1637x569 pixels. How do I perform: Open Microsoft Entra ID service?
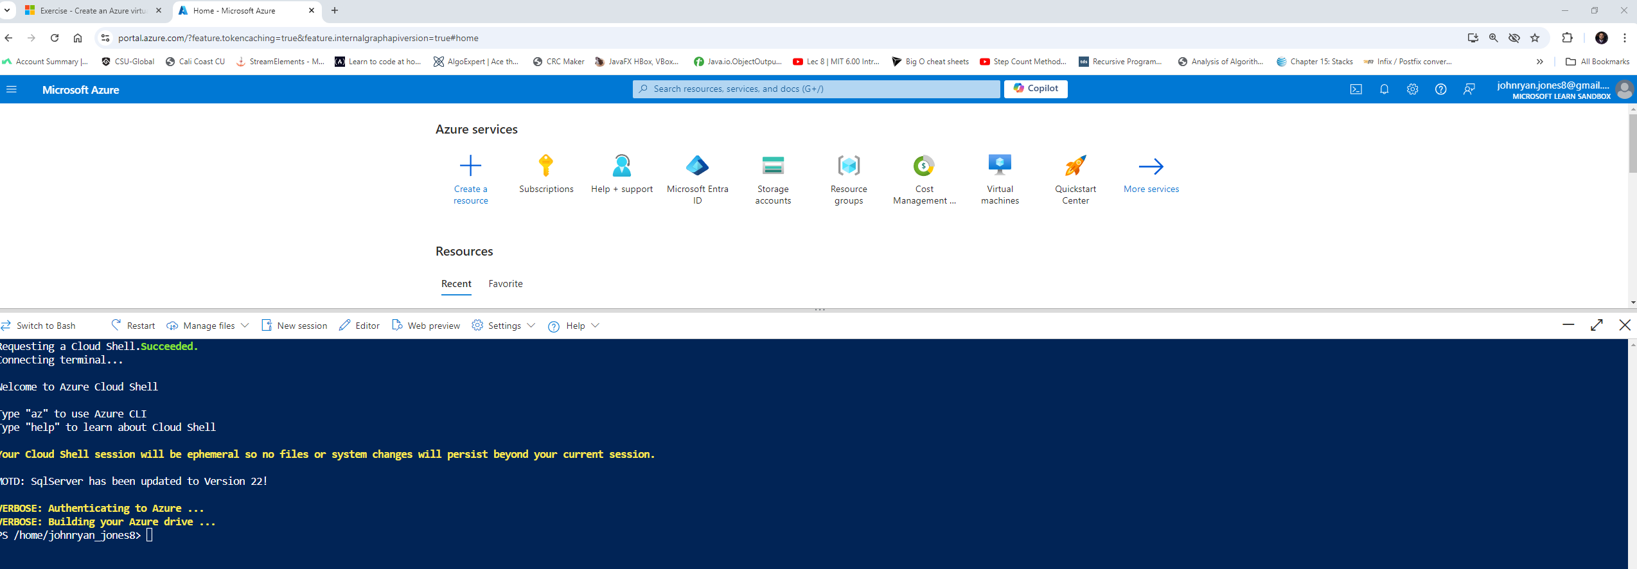[x=697, y=166]
